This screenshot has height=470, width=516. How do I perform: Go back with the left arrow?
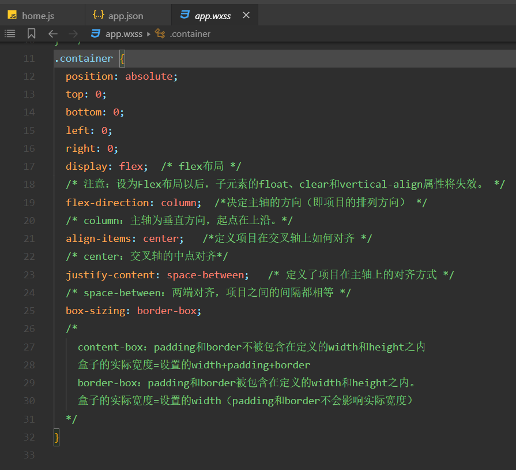click(52, 33)
